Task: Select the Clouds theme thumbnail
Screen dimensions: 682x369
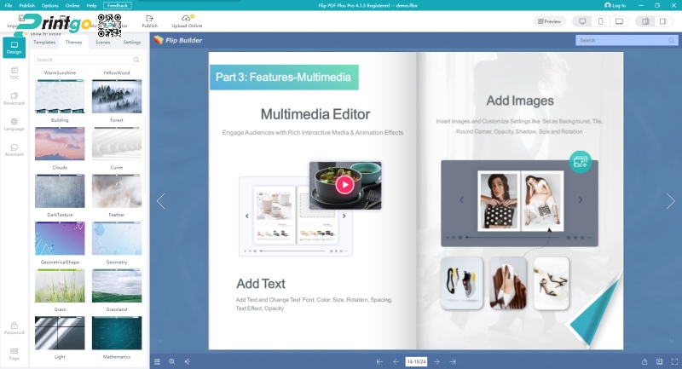Action: click(60, 143)
